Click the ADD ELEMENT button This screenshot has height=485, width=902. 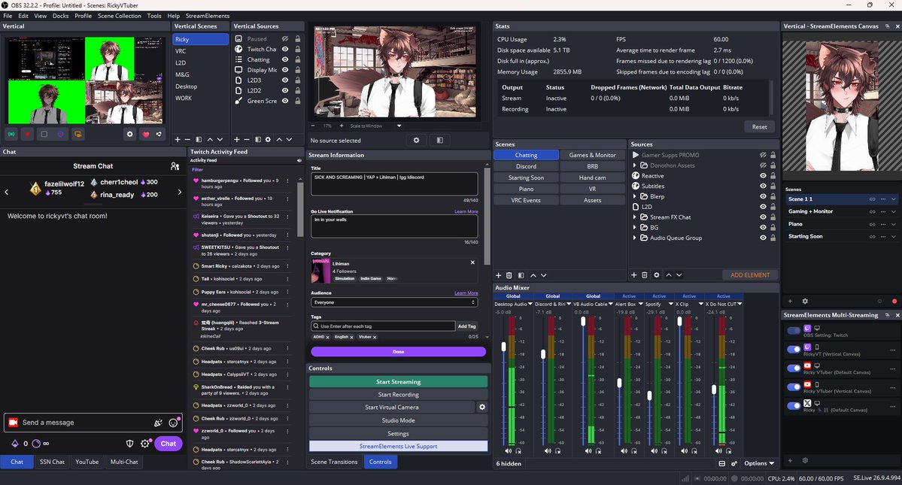(x=749, y=275)
